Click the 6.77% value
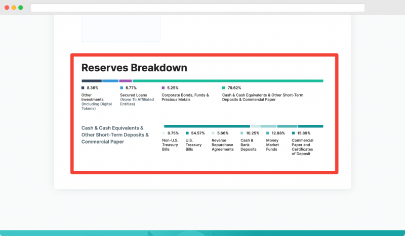405x236 pixels. (x=131, y=88)
